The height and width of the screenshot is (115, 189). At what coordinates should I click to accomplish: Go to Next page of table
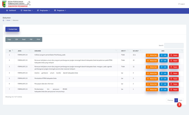181,100
